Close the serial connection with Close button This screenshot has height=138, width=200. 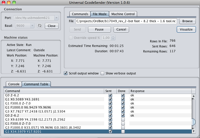[x=52, y=26]
